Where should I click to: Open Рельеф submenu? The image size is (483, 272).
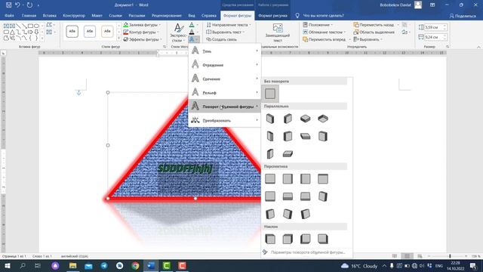225,92
